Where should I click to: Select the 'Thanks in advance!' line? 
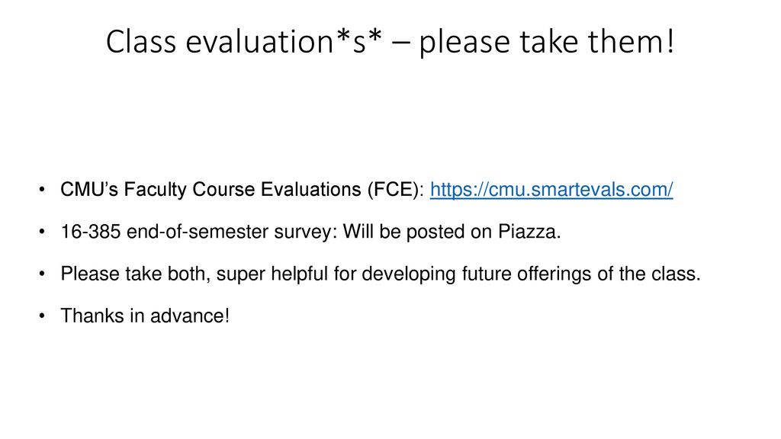click(145, 316)
